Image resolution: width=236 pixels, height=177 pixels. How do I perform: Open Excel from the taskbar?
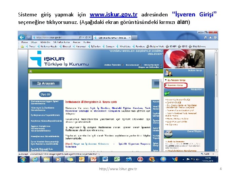117,159
